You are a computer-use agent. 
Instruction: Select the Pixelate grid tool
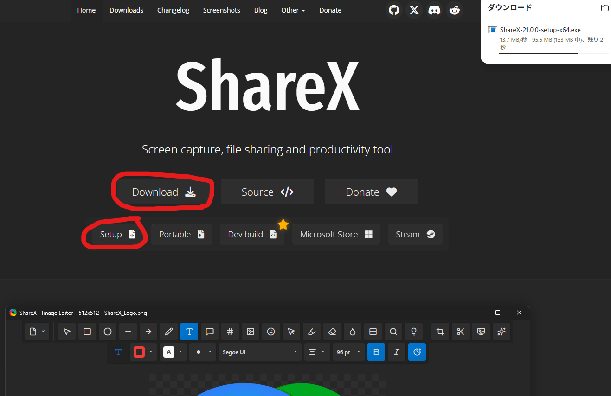pos(373,332)
